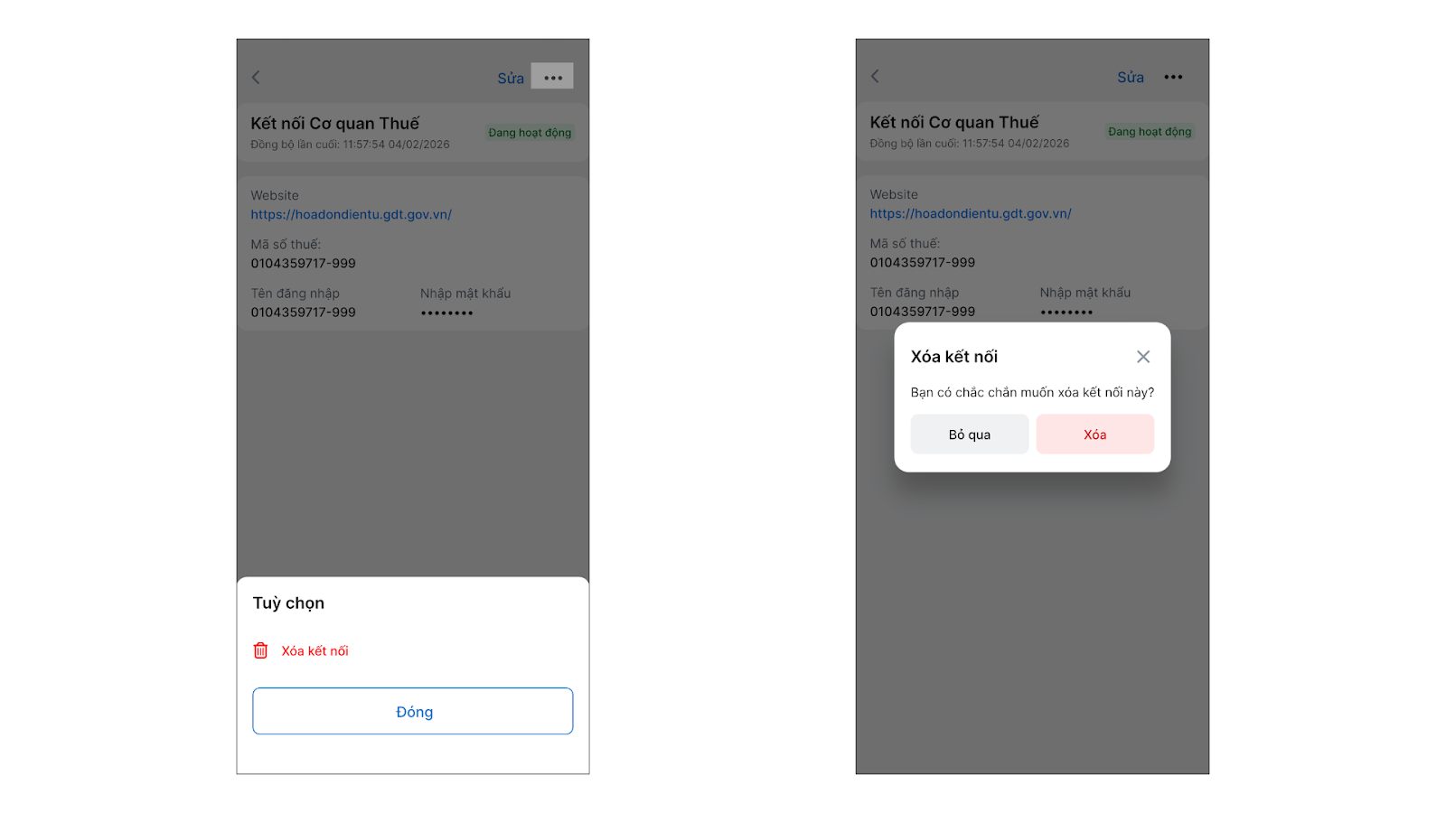Click the Tên đăng nhập value on left phone

pyautogui.click(x=303, y=313)
